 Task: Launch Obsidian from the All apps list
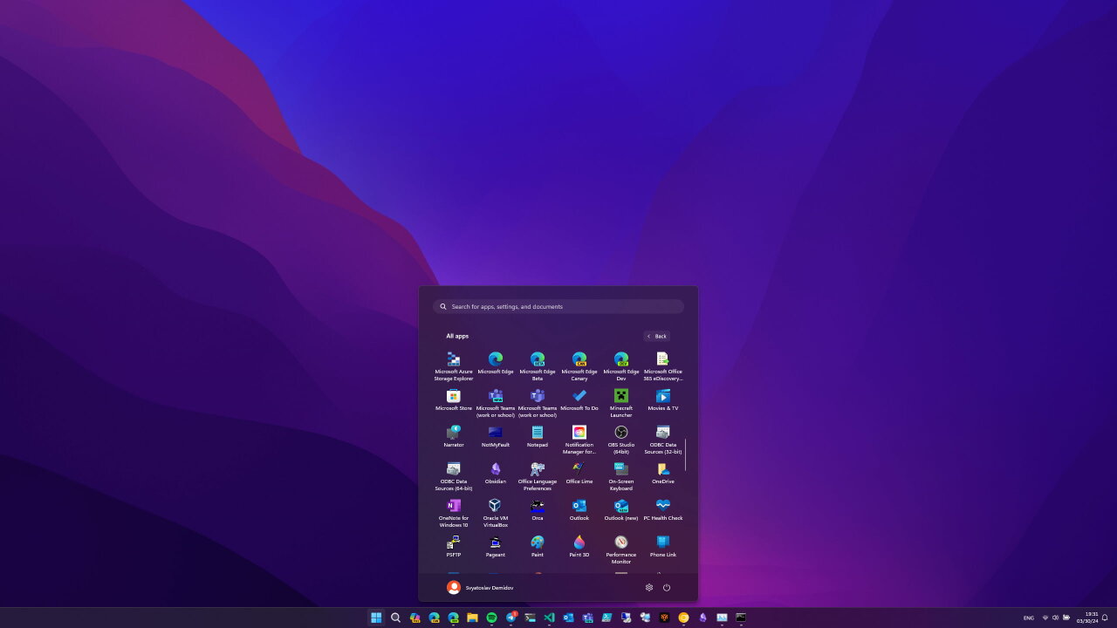[x=496, y=474]
